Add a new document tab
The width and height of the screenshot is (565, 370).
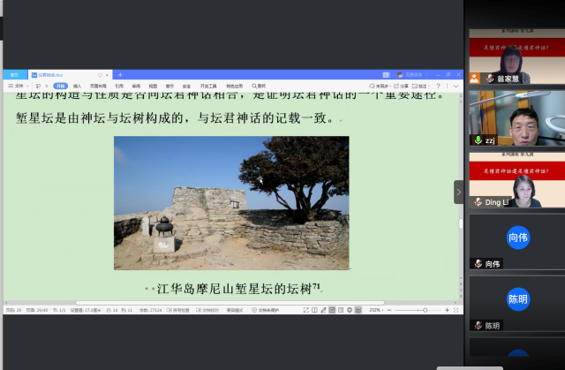(x=120, y=74)
